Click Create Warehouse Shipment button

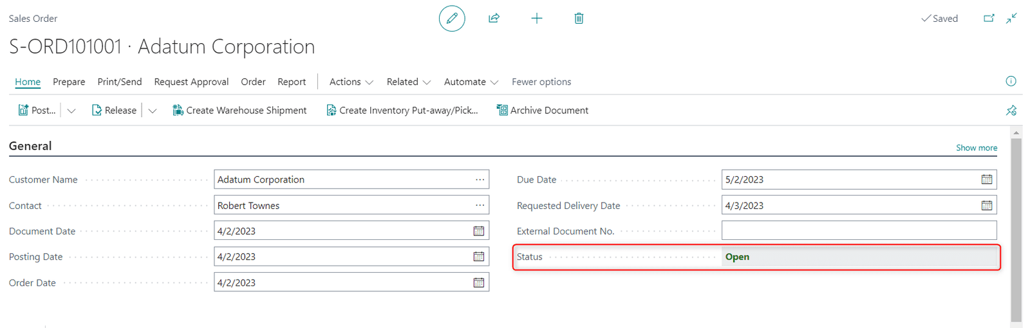pyautogui.click(x=239, y=111)
